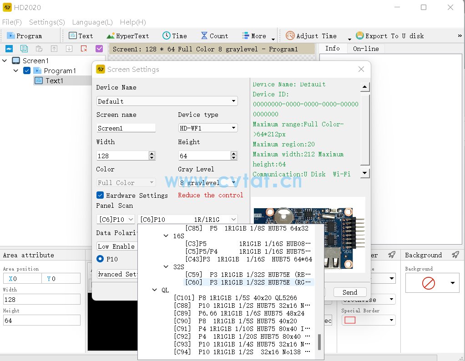465x361 pixels.
Task: Toggle the Program1 checkbox in tree
Action: (x=27, y=70)
